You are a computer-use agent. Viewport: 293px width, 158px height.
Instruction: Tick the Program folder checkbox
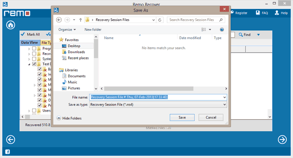34,48
